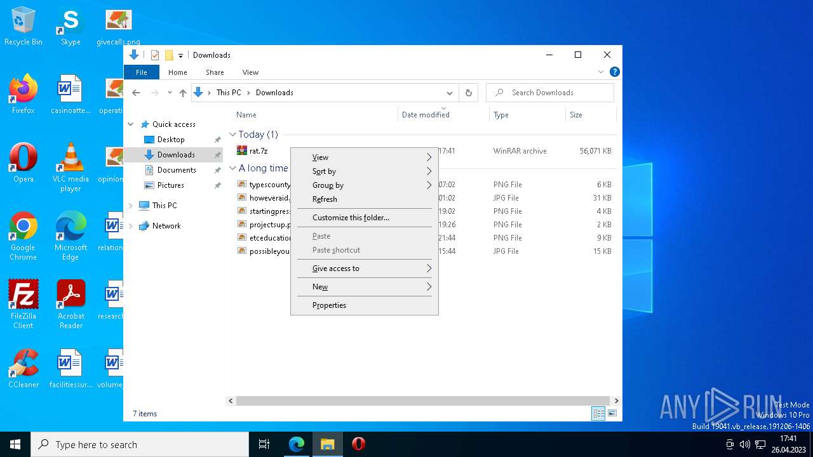
Task: Open Edge from the taskbar
Action: [297, 444]
